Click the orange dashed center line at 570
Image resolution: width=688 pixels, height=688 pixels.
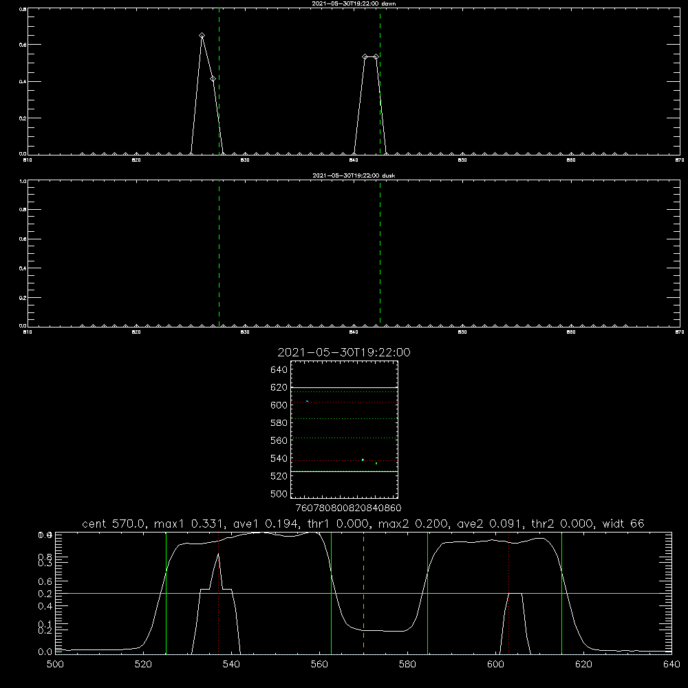point(363,592)
